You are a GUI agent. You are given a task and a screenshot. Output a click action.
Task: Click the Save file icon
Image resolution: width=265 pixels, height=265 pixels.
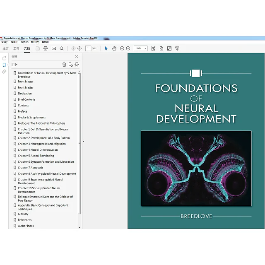pyautogui.click(x=38, y=48)
